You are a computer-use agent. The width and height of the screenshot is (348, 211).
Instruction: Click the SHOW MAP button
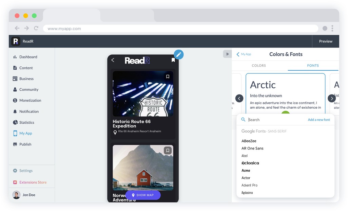coord(143,195)
